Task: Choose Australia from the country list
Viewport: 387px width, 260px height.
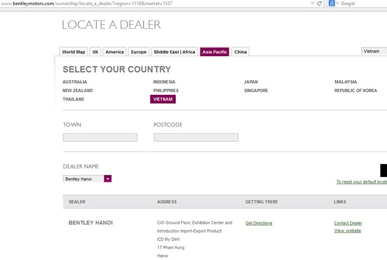Action: (x=74, y=82)
